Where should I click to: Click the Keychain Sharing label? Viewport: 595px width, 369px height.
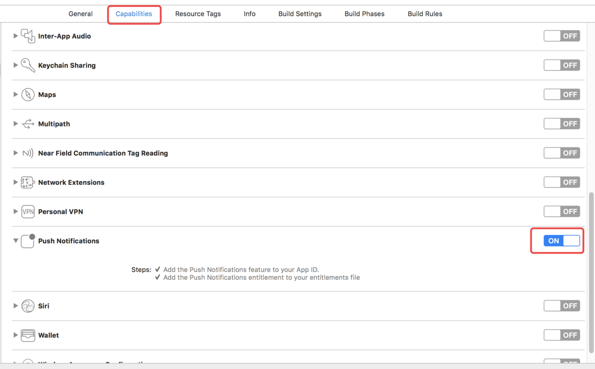tap(67, 65)
